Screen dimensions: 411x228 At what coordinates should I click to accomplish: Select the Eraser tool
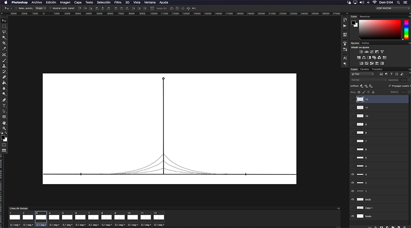(x=4, y=77)
